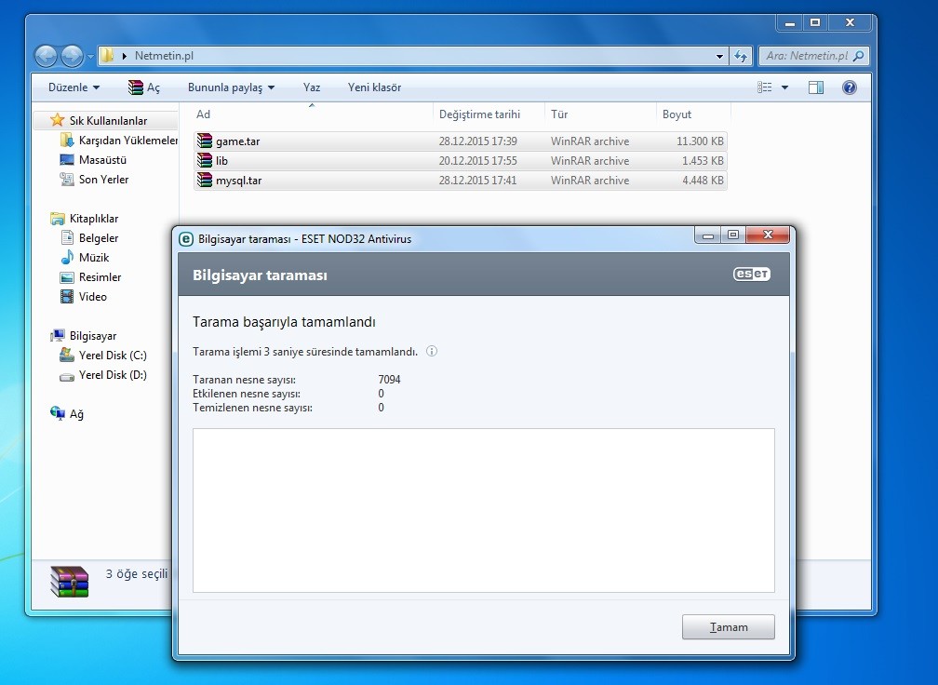Click the Müzik music note icon
The image size is (938, 685).
click(67, 257)
